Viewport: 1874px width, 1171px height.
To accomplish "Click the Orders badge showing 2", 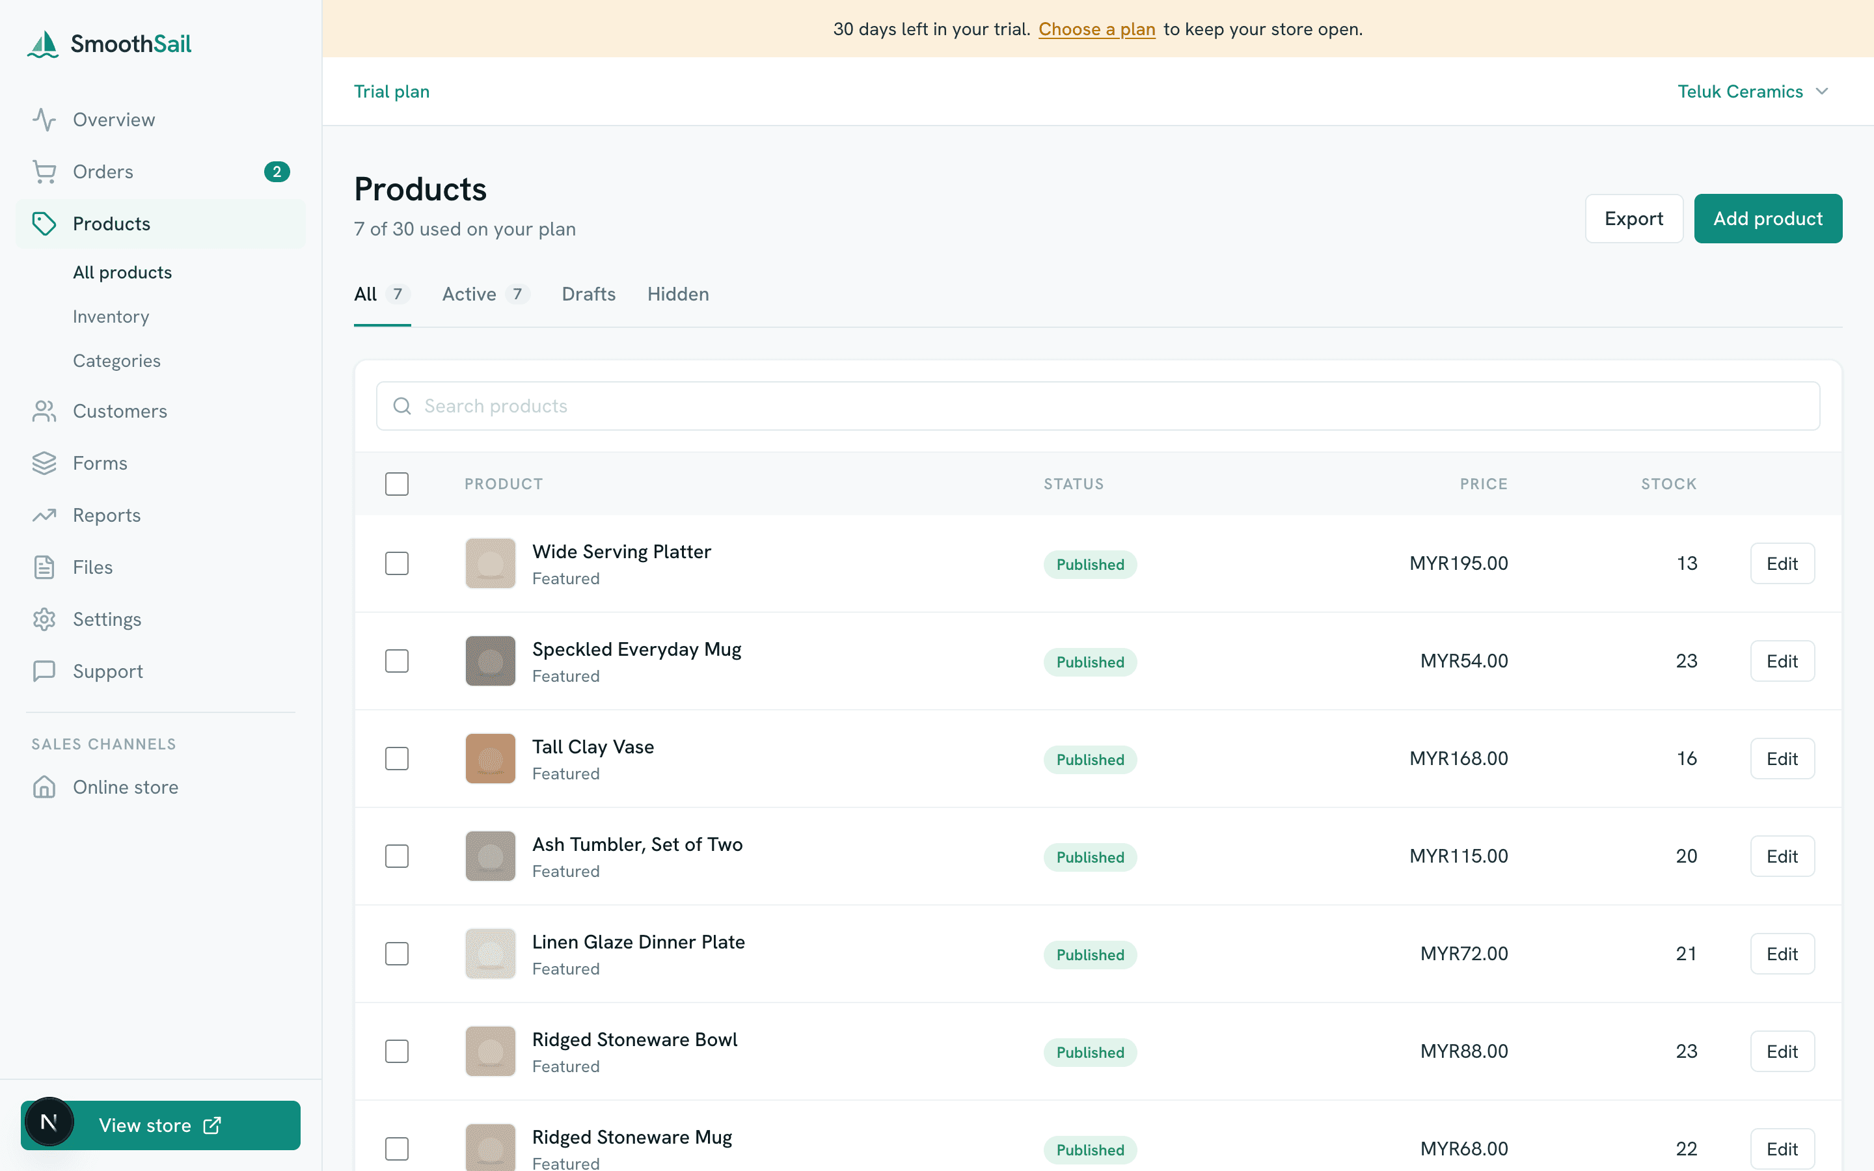I will [277, 171].
